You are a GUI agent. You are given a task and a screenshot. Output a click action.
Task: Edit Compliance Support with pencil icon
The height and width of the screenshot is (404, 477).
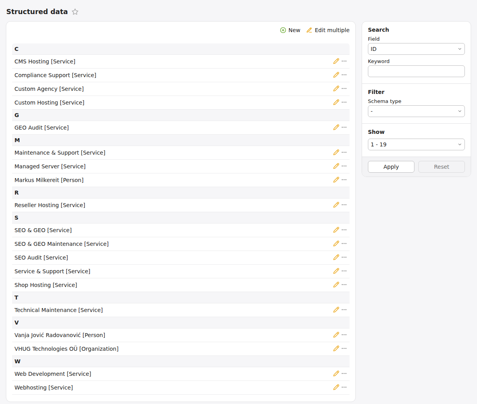coord(336,75)
